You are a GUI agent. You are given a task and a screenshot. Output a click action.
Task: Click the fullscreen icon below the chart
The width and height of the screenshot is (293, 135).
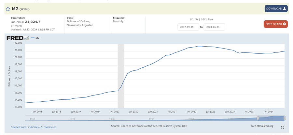click(283, 127)
